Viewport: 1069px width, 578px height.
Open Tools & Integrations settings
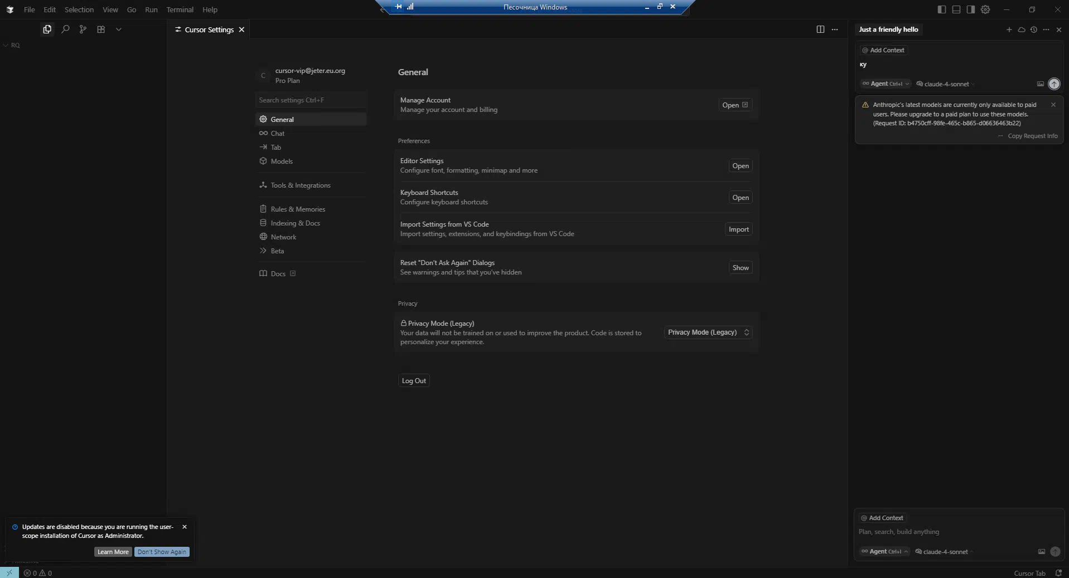(311, 185)
